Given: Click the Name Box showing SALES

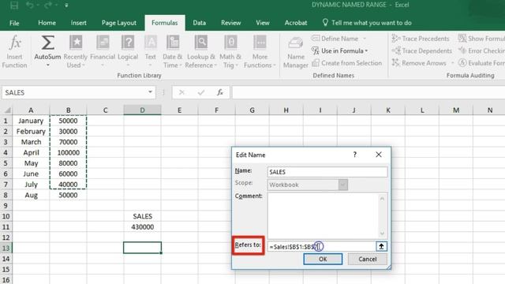Looking at the screenshot, I should (x=74, y=93).
